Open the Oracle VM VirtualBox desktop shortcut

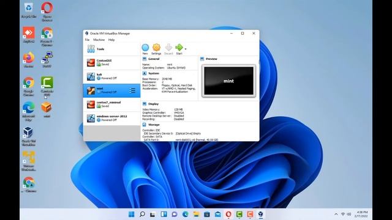pyautogui.click(x=28, y=136)
